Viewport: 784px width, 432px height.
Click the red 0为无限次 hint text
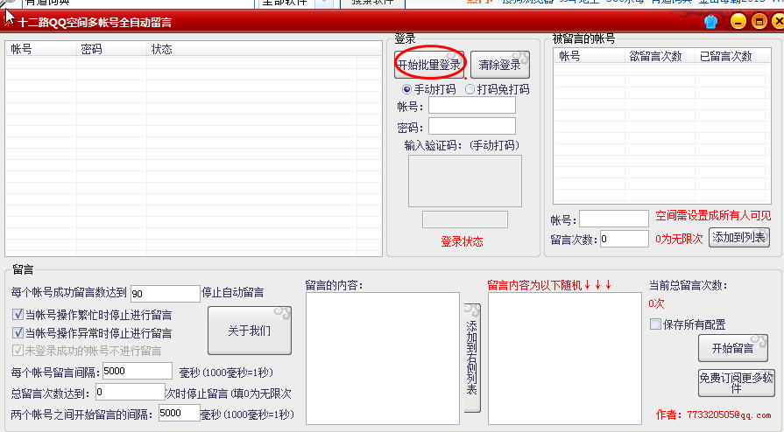click(x=679, y=239)
